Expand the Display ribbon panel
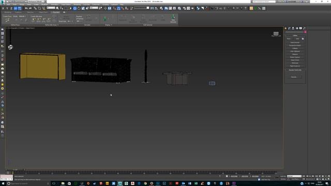This screenshot has width=331, height=186. click(108, 25)
